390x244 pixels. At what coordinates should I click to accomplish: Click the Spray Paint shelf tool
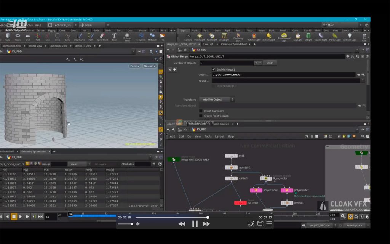pyautogui.click(x=102, y=37)
